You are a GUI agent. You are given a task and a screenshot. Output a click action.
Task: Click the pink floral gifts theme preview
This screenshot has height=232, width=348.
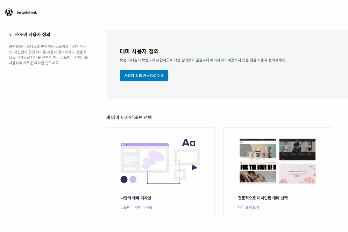(298, 172)
